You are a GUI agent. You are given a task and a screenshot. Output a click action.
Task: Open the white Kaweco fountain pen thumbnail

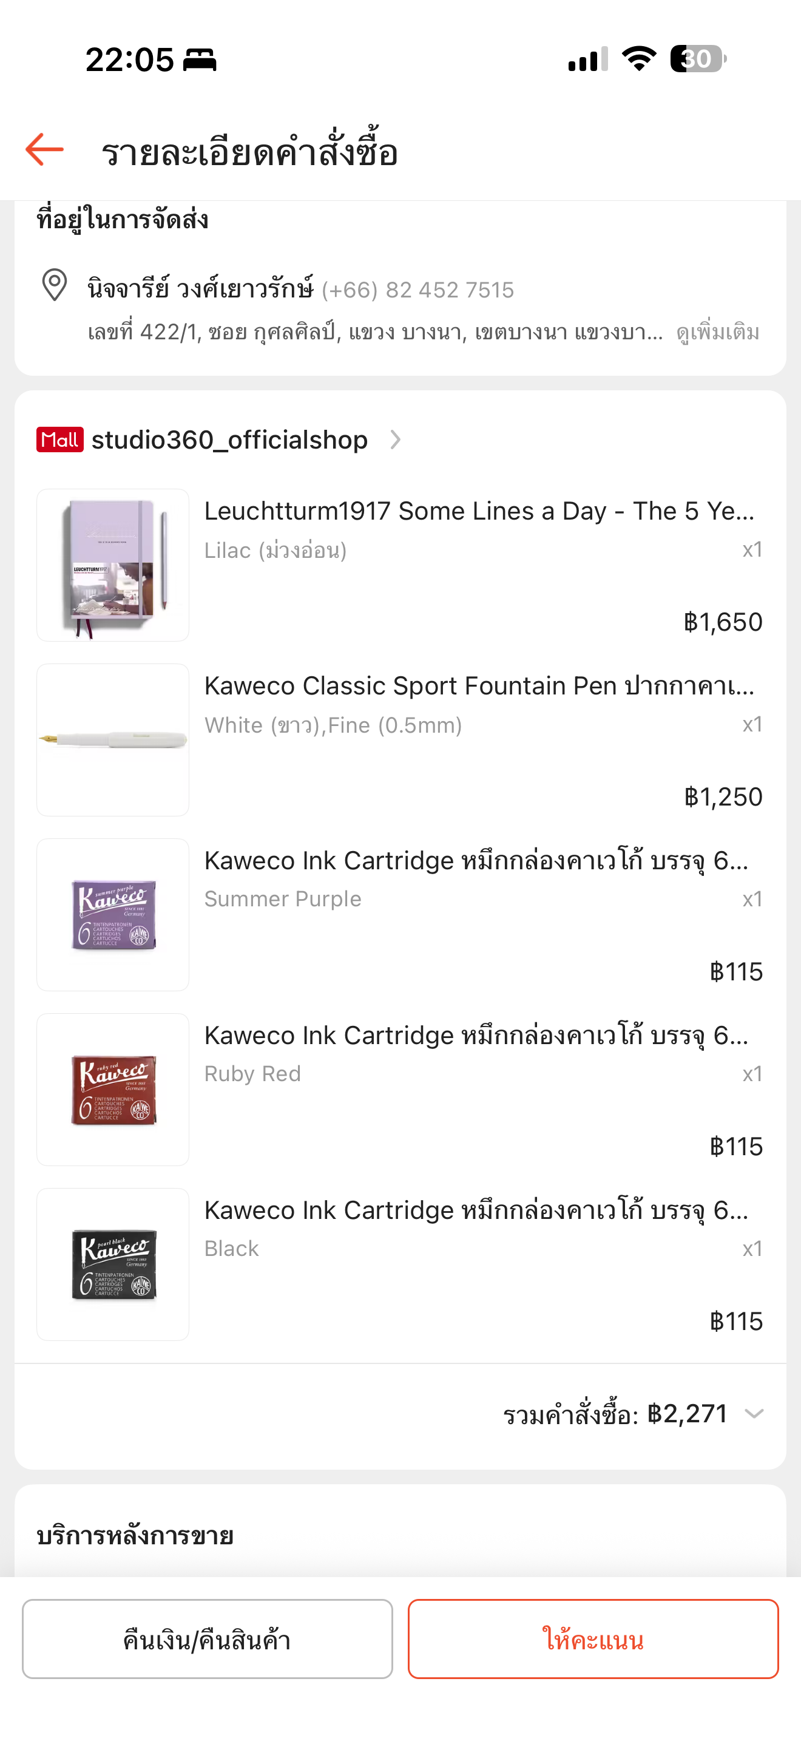click(x=113, y=740)
